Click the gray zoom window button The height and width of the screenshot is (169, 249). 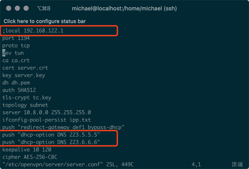pos(26,8)
